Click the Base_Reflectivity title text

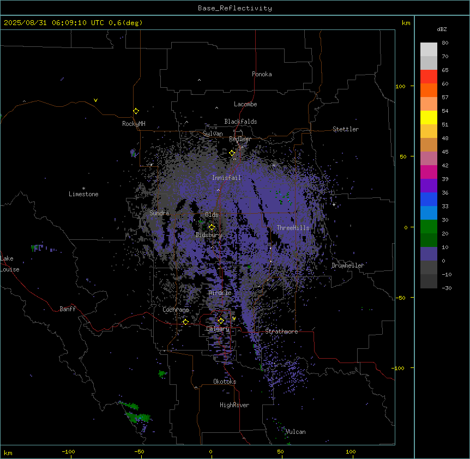(x=235, y=8)
